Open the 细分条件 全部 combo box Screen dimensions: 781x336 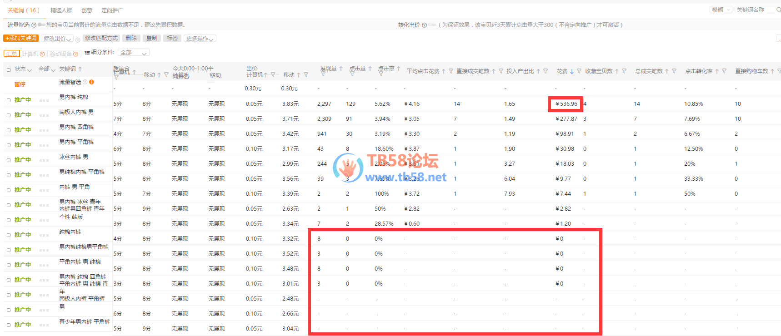coord(133,53)
